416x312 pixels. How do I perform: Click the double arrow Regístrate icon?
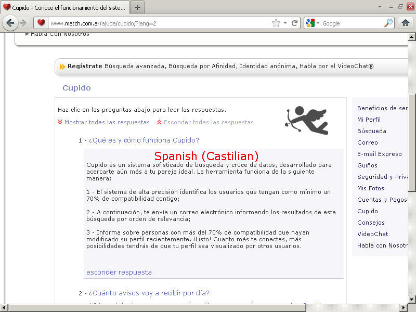point(62,67)
